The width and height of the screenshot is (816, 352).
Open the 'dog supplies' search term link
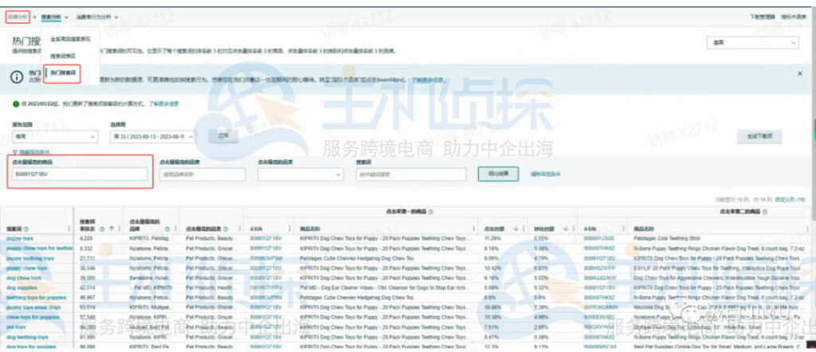(22, 288)
